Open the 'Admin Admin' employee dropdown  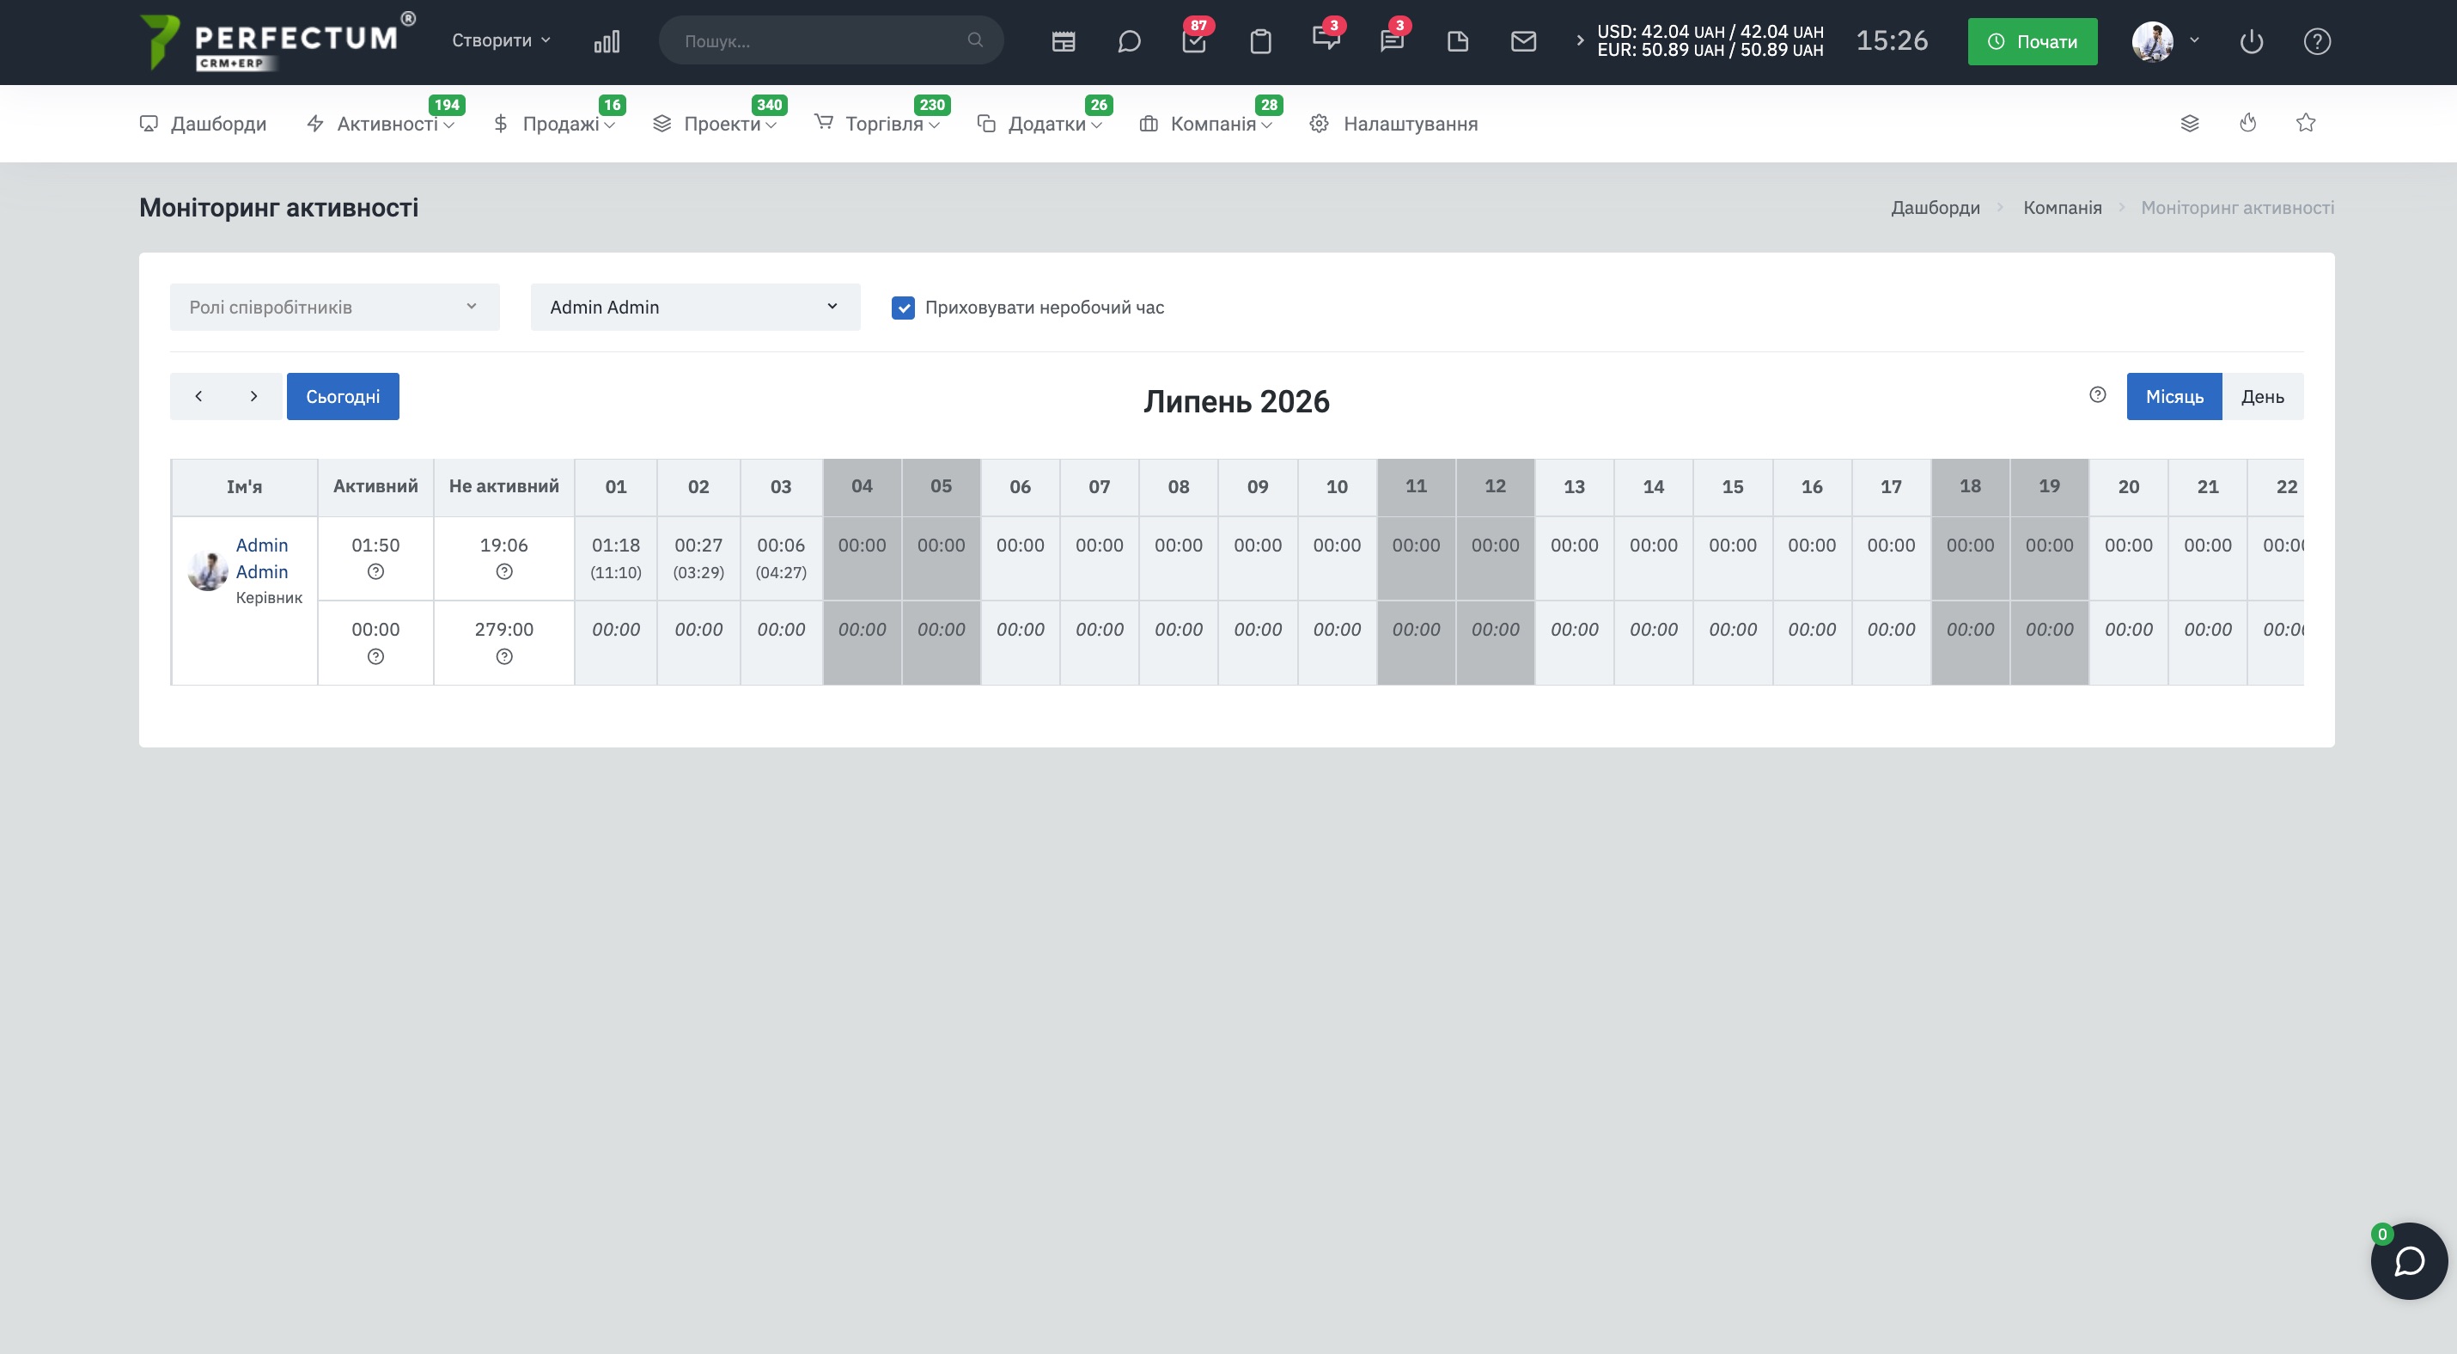[x=695, y=307]
